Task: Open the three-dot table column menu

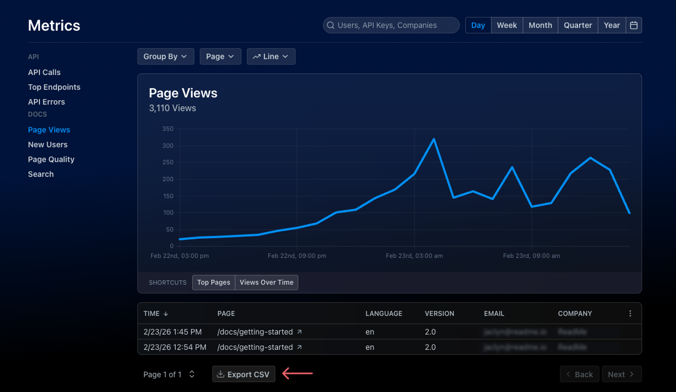Action: (630, 314)
